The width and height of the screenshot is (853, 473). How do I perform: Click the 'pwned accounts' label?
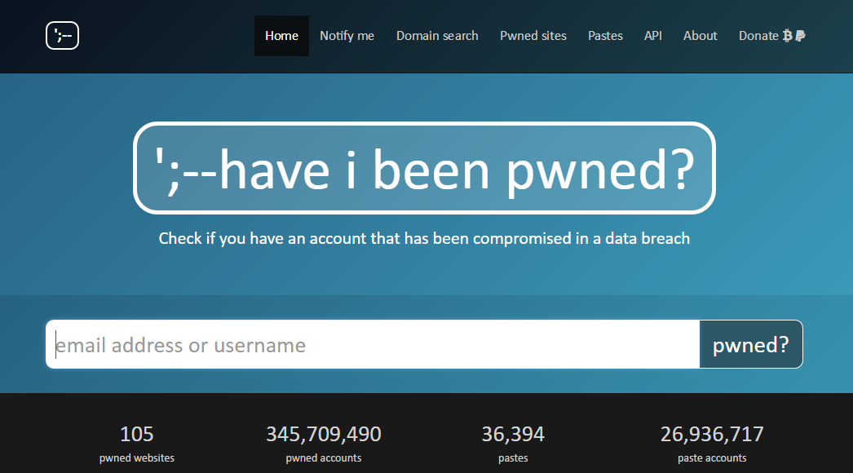tap(324, 458)
